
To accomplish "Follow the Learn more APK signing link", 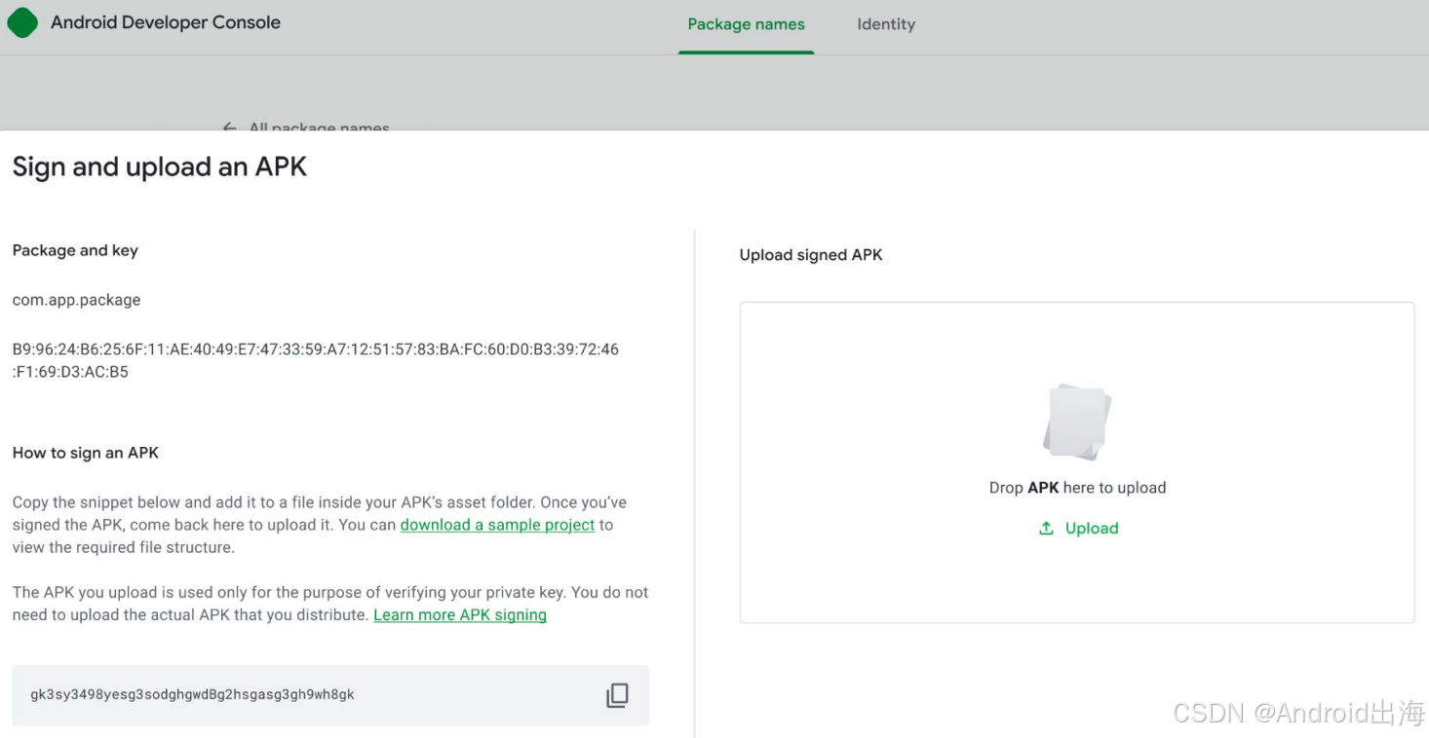I will pos(460,615).
